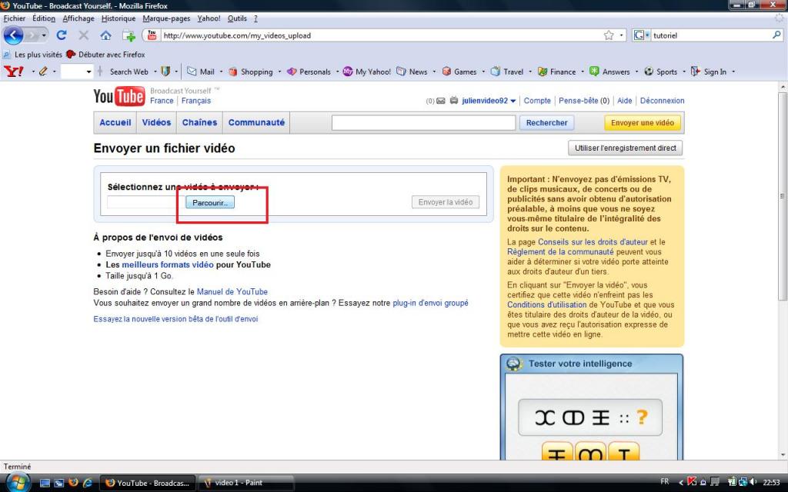Switch to video 1 - Paint taskbar window

click(x=246, y=483)
